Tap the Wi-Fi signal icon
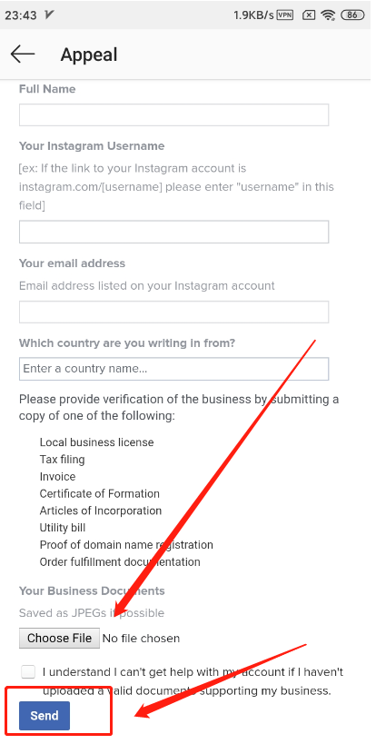This screenshot has width=376, height=744. (x=328, y=15)
